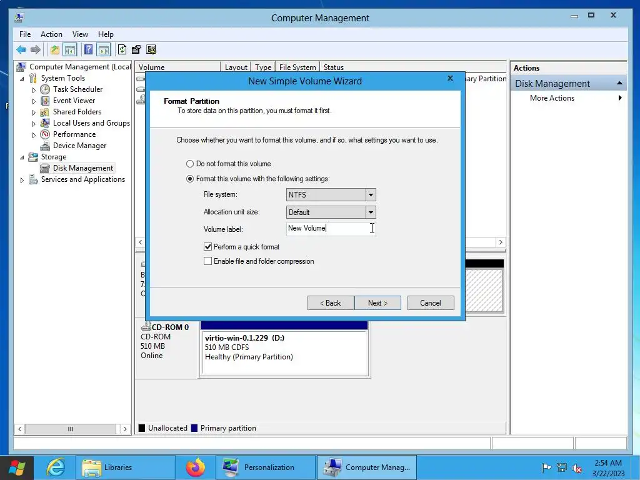Open the View menu
640x480 pixels.
coord(80,34)
